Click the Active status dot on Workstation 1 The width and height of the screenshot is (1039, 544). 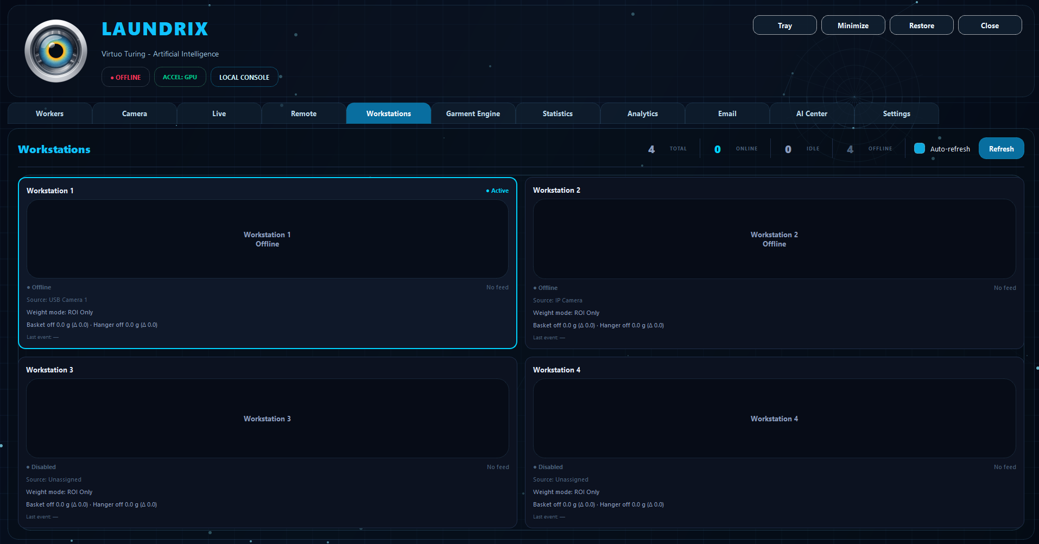(x=487, y=191)
